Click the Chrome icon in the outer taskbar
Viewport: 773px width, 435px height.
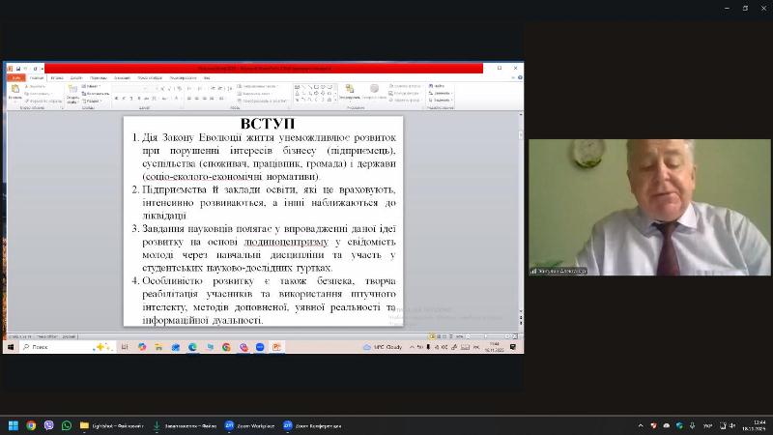coord(31,425)
